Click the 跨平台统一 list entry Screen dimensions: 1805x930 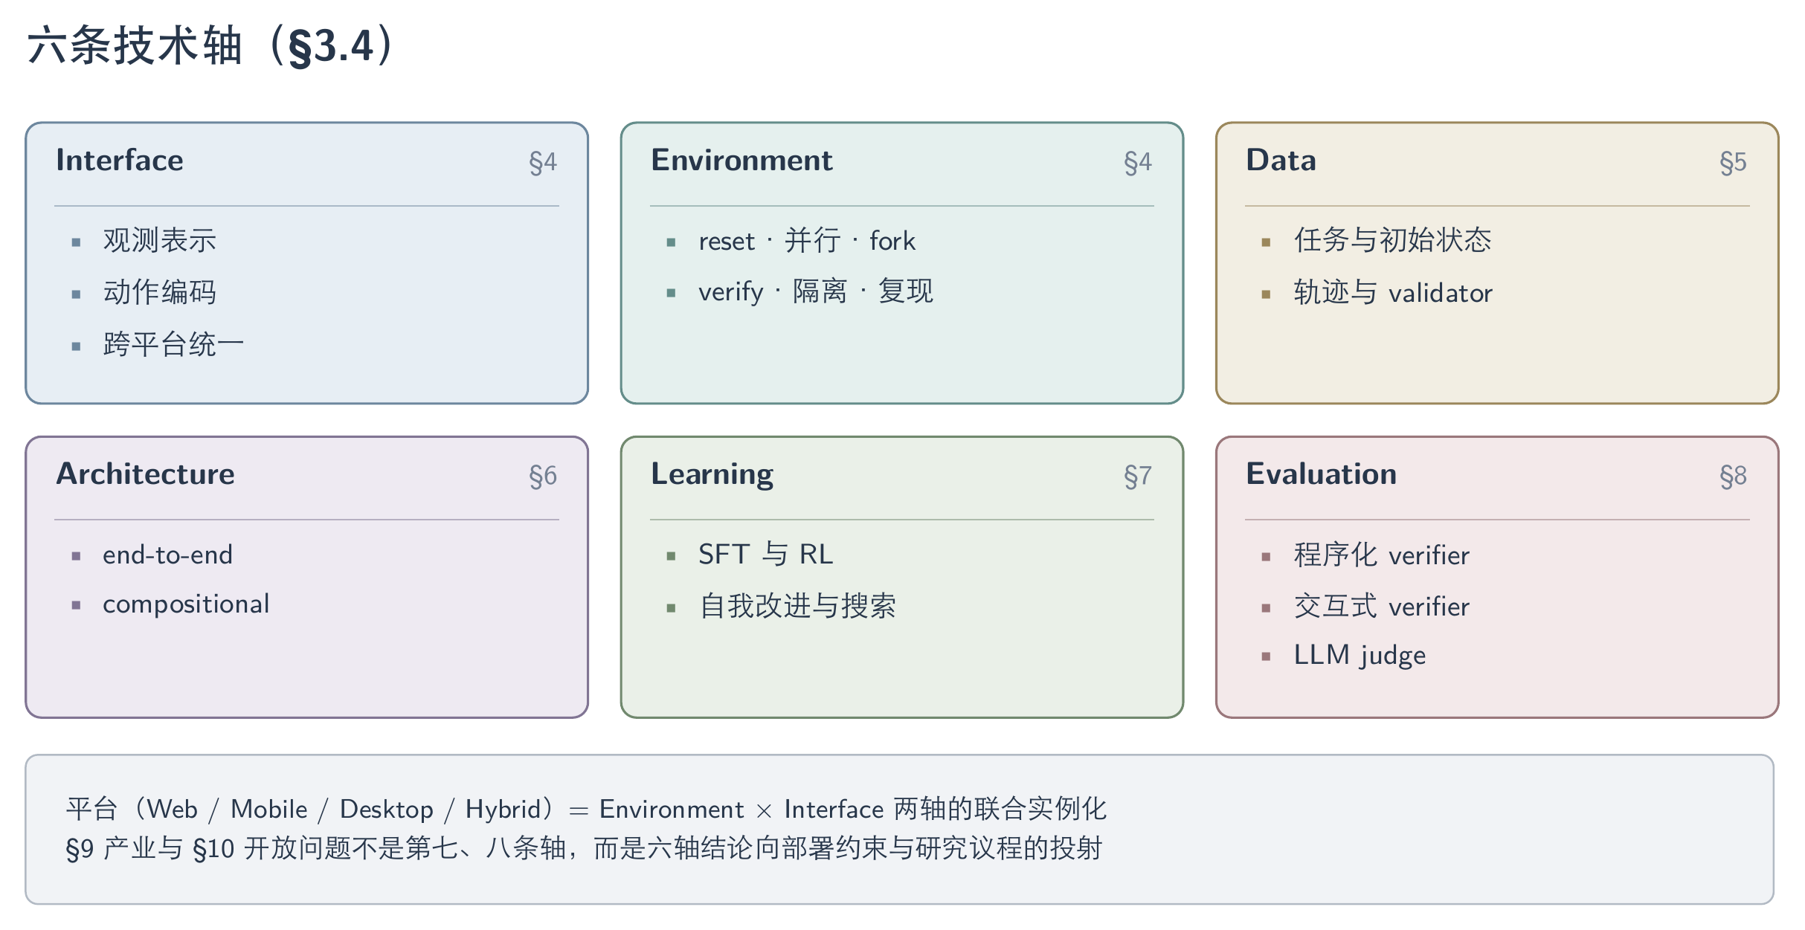click(x=173, y=344)
